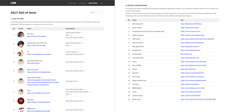
Task: Open the facebook.com/vishnu0002 link
Action: pyautogui.click(x=193, y=62)
